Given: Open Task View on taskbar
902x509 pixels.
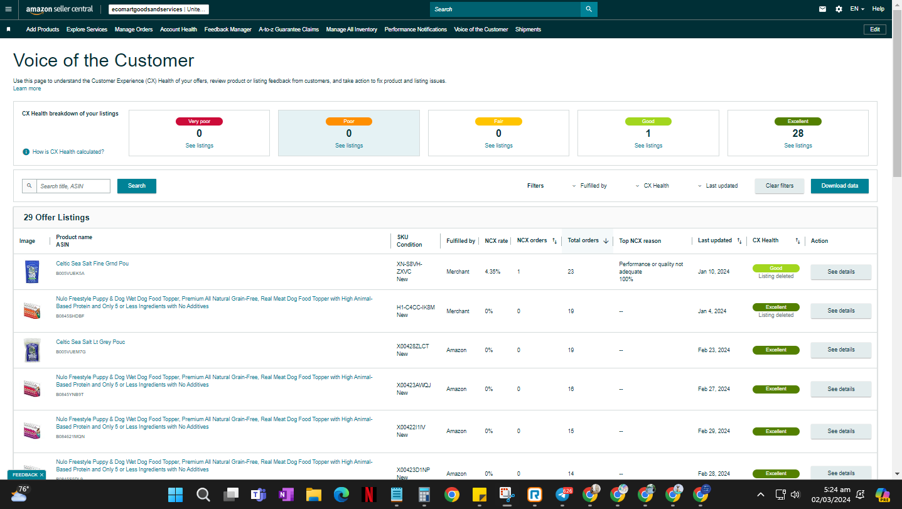Looking at the screenshot, I should (x=231, y=495).
